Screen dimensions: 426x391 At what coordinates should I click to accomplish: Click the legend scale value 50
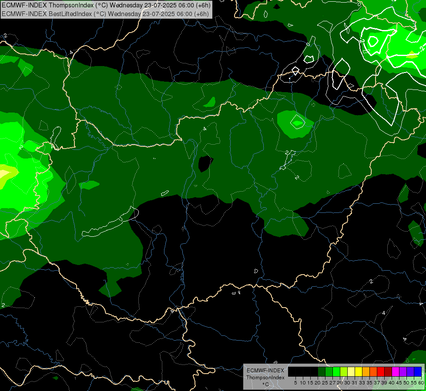(x=406, y=383)
